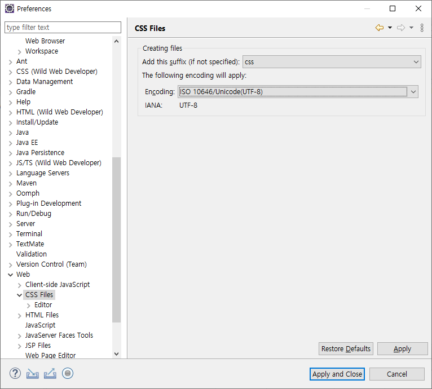
Task: Open the view menu three-dots icon
Action: click(x=422, y=28)
